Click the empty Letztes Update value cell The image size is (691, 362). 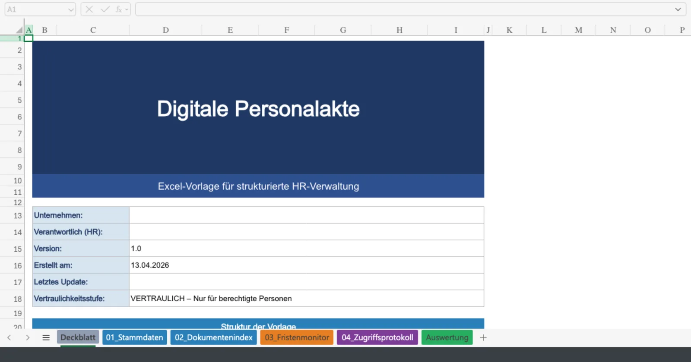coord(307,282)
